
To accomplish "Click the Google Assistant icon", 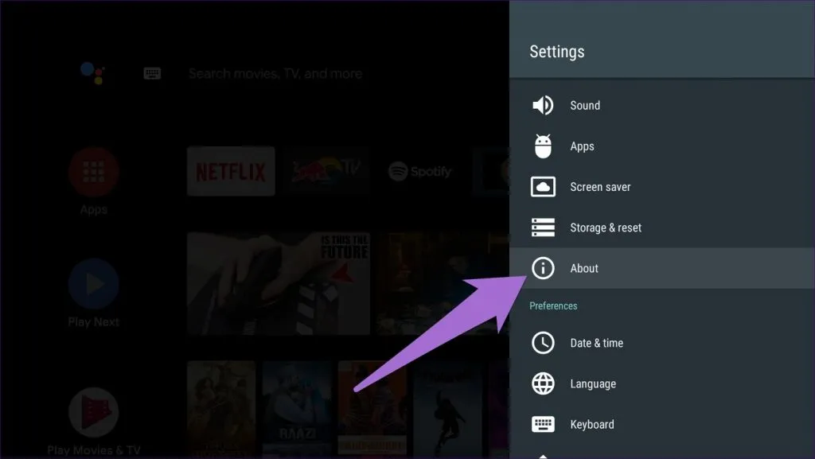I will [x=92, y=73].
